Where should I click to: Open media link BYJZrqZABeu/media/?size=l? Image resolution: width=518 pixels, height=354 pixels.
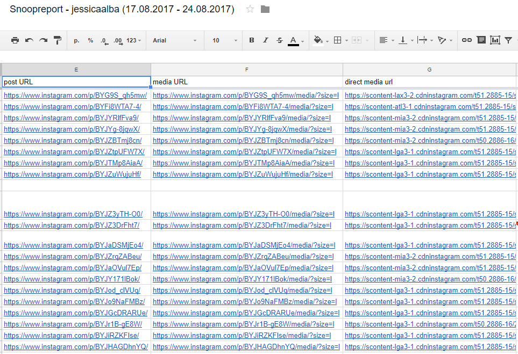tap(243, 256)
